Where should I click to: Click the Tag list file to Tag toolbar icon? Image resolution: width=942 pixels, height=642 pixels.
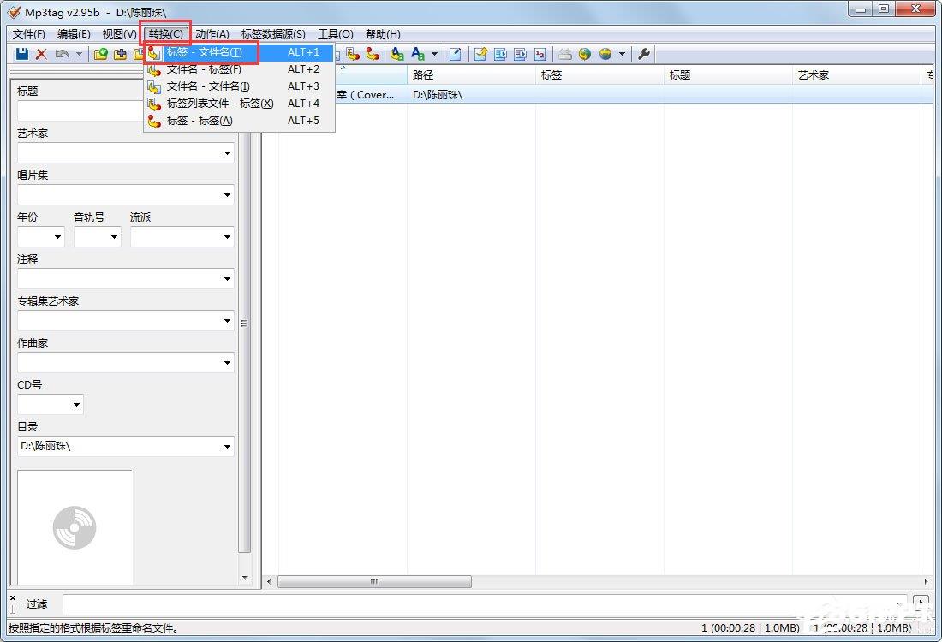(353, 54)
